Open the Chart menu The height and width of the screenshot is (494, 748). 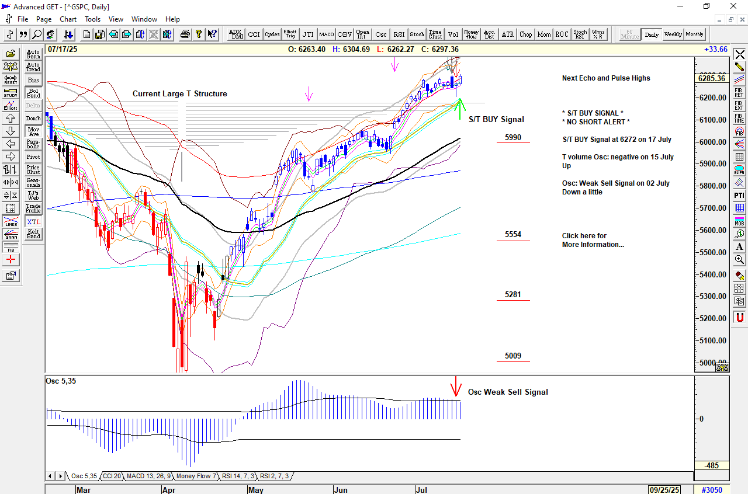[68, 19]
